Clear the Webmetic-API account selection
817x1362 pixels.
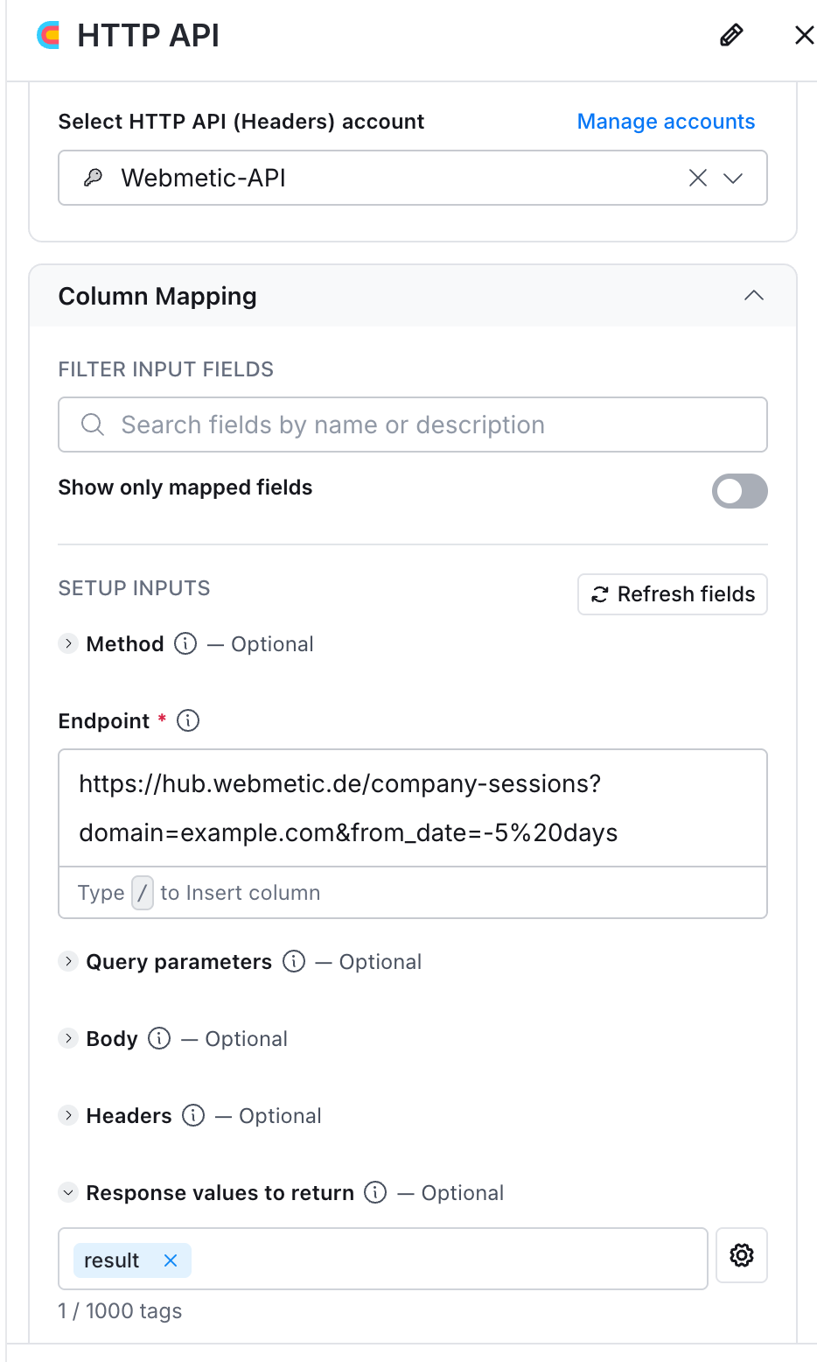pos(698,179)
